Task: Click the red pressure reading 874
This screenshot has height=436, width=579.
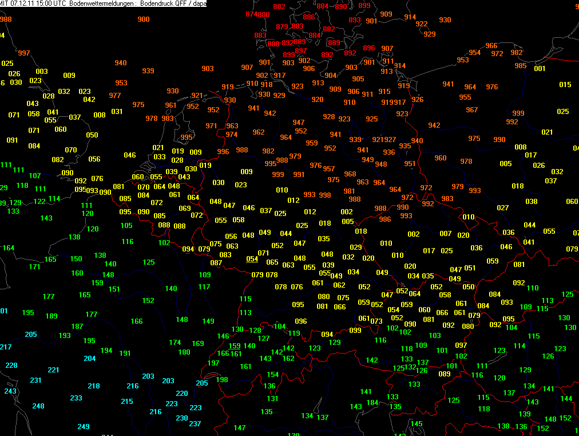Action: coord(251,14)
